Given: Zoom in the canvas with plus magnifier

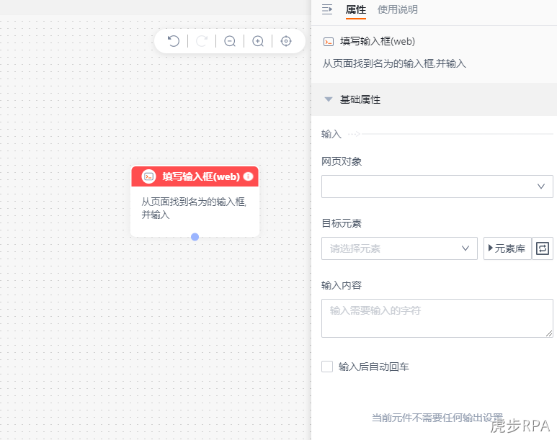Looking at the screenshot, I should click(258, 41).
